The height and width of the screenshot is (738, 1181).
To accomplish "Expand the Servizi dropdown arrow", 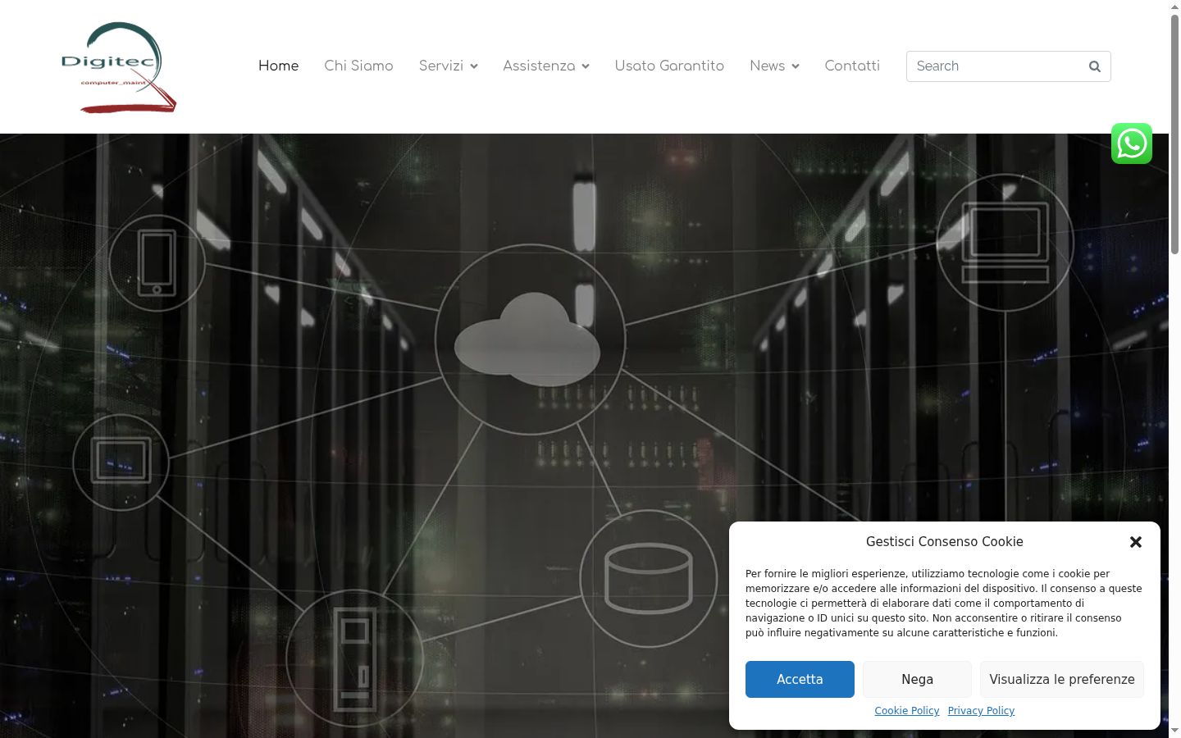I will (474, 66).
